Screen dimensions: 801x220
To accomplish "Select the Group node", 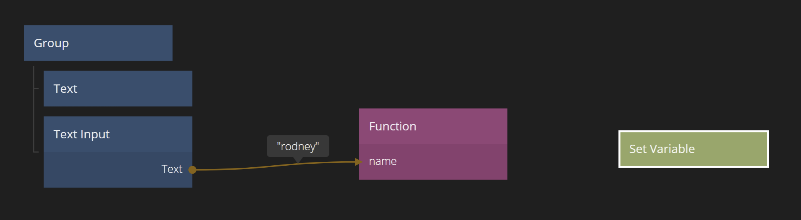I will click(98, 43).
